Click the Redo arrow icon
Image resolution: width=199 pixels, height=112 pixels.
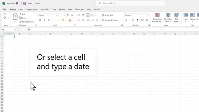coord(5,18)
